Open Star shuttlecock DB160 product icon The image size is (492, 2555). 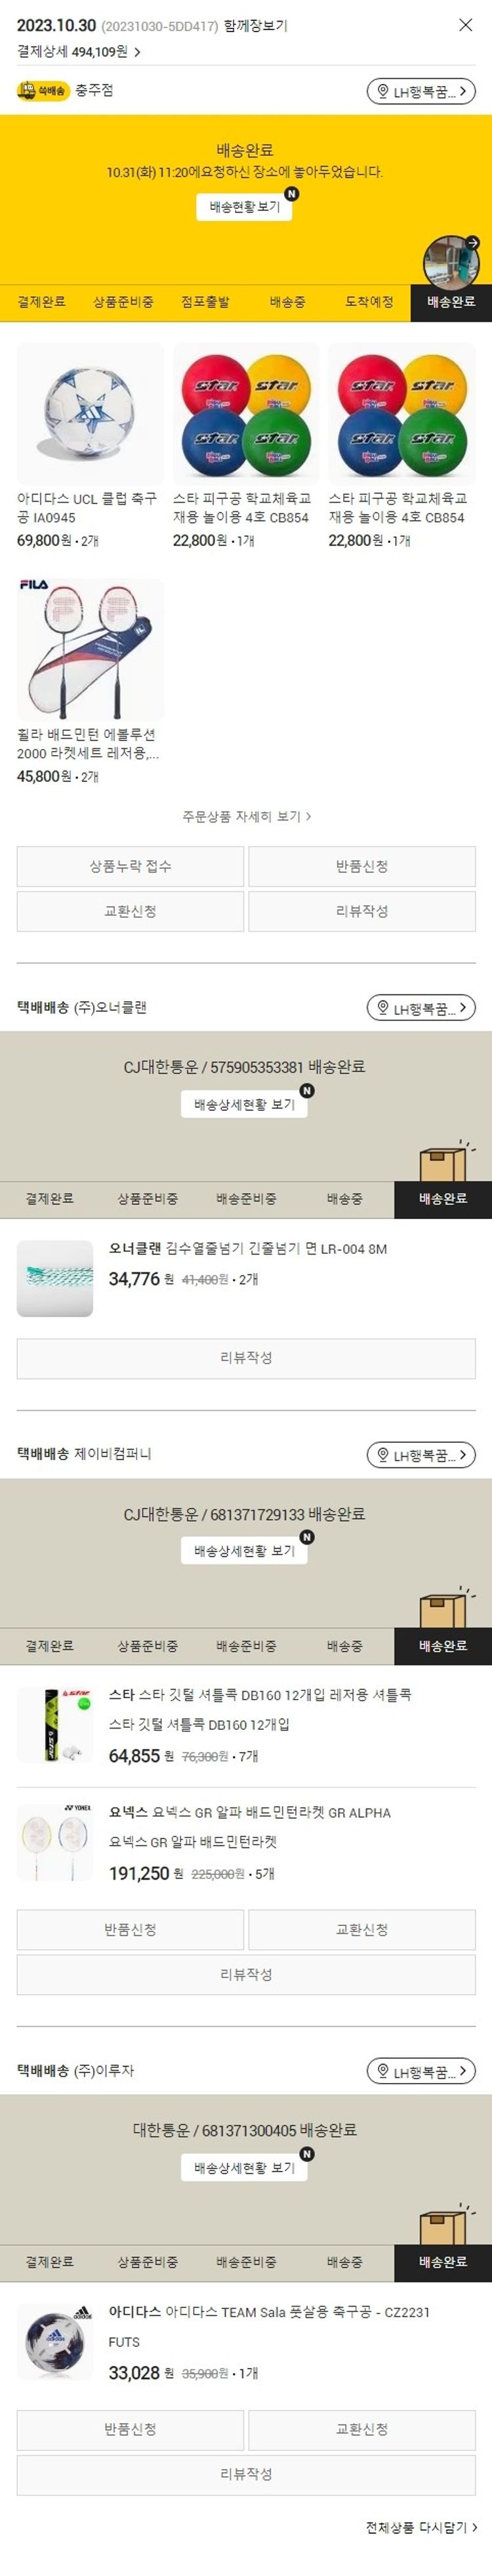[54, 1726]
